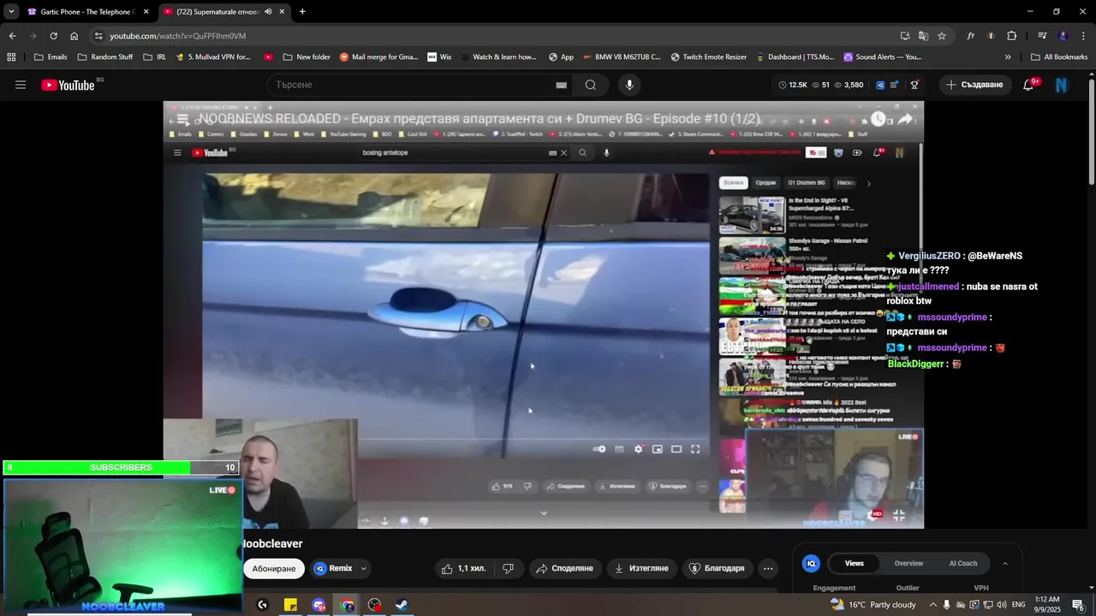The image size is (1096, 616).
Task: Open Discord from the taskbar
Action: pos(319,605)
